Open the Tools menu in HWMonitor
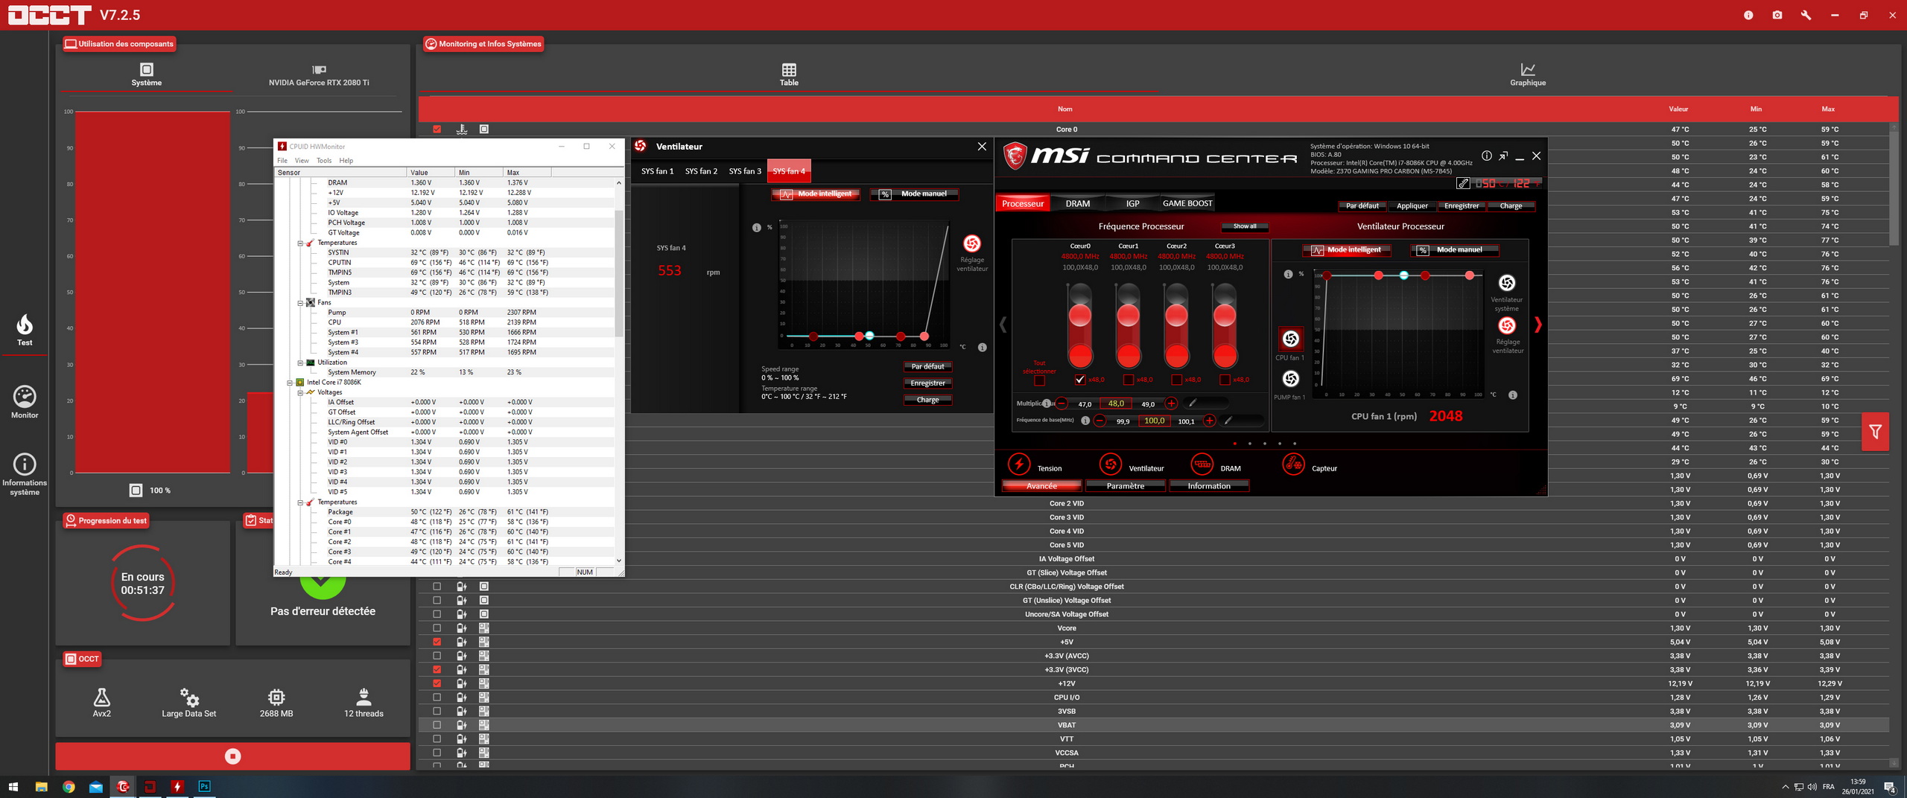Screen dimensions: 1907x798 [323, 161]
